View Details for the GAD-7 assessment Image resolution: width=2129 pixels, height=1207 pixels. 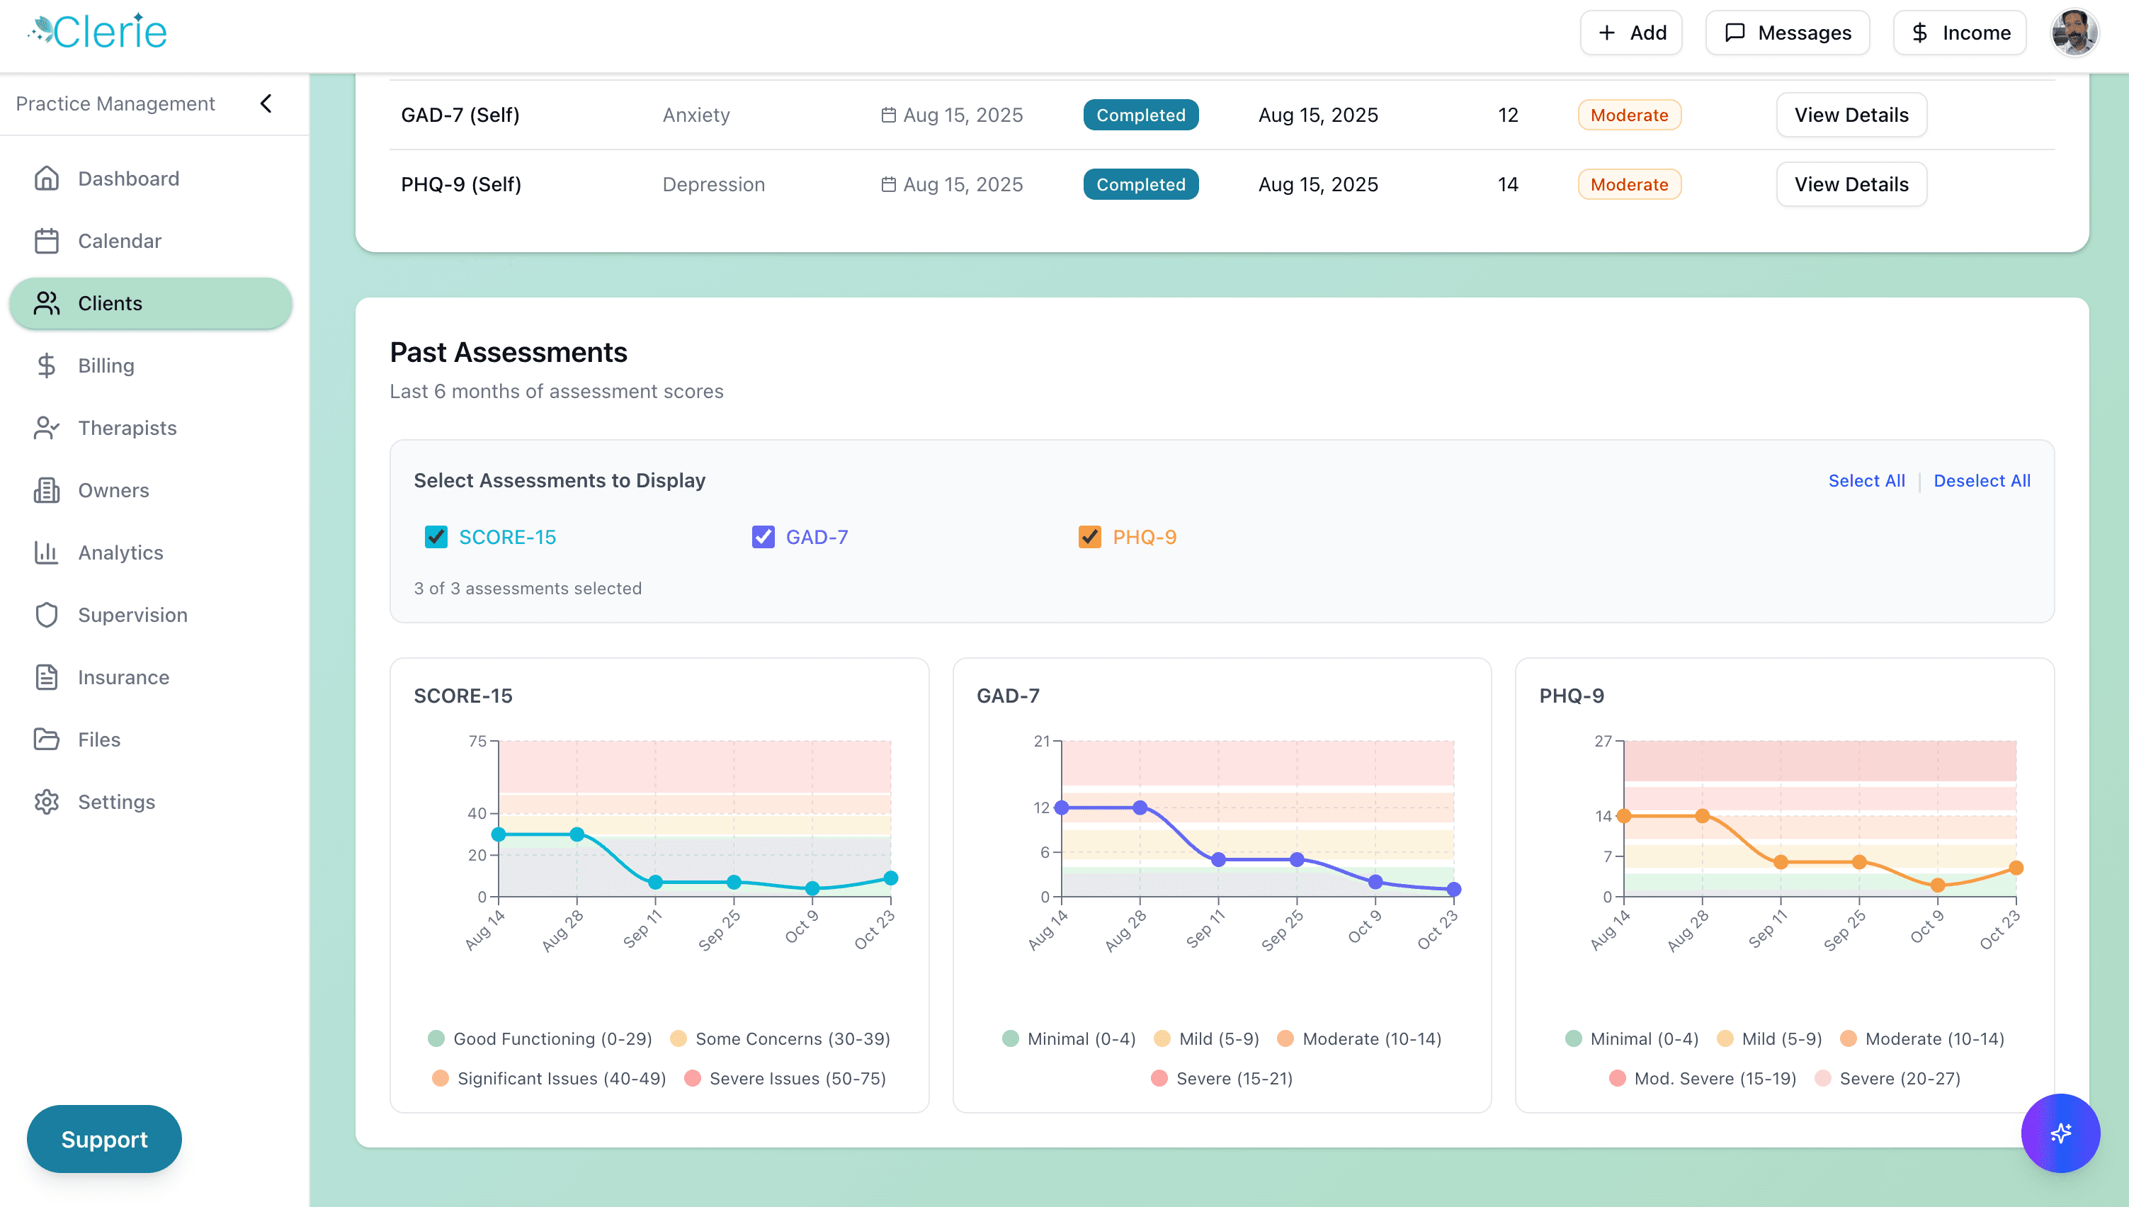tap(1851, 115)
